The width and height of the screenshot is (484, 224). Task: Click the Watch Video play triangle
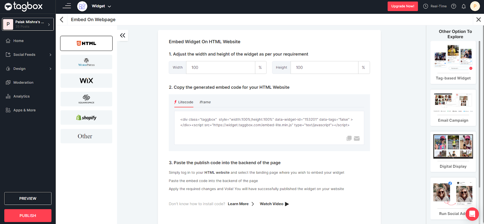tap(287, 204)
